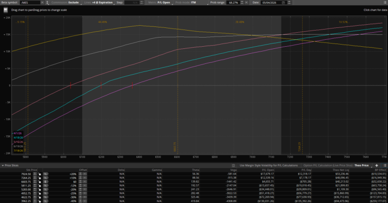Click the Step N/A input field
Image resolution: width=388 pixels, height=203 pixels.
pyautogui.click(x=132, y=3)
